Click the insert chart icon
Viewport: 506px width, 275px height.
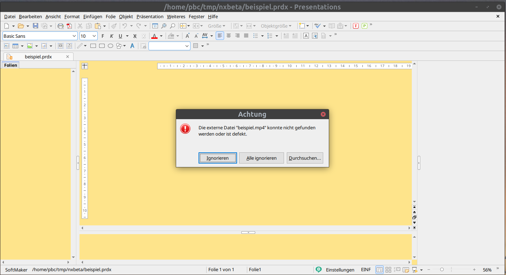(x=44, y=46)
